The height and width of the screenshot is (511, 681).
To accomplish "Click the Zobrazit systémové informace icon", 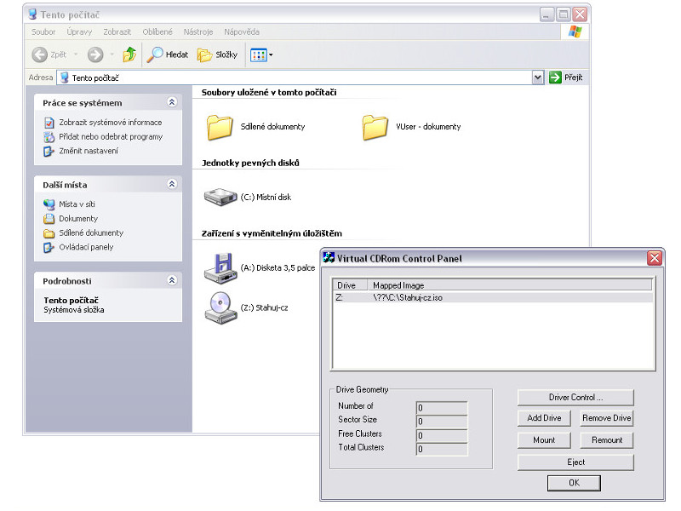I will 49,123.
